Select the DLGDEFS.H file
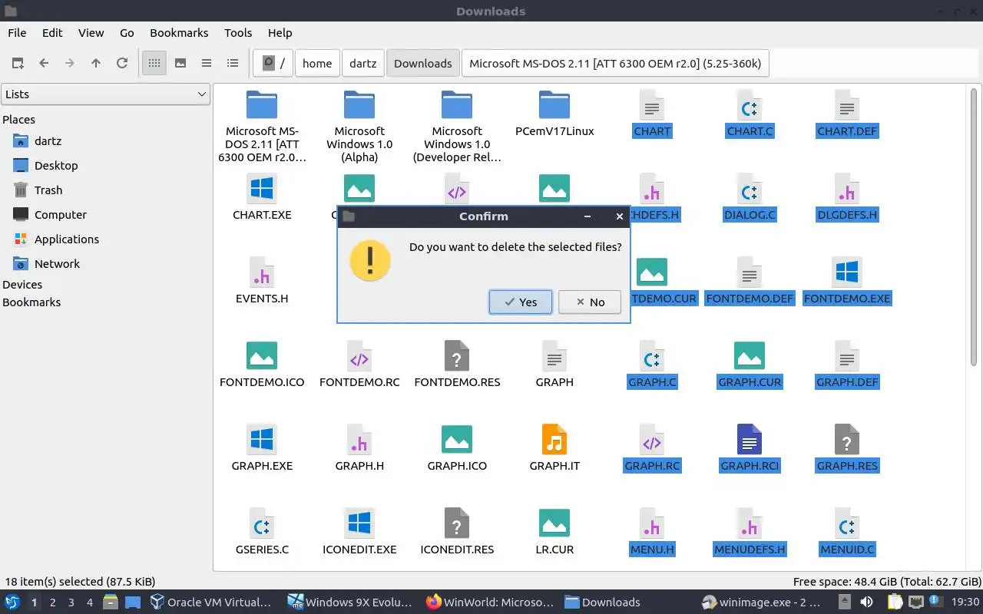Image resolution: width=983 pixels, height=614 pixels. pos(847,197)
